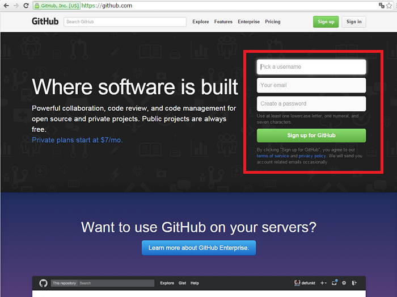Click the Where software is built headline
Screen dimensions: 397x297
(x=135, y=87)
